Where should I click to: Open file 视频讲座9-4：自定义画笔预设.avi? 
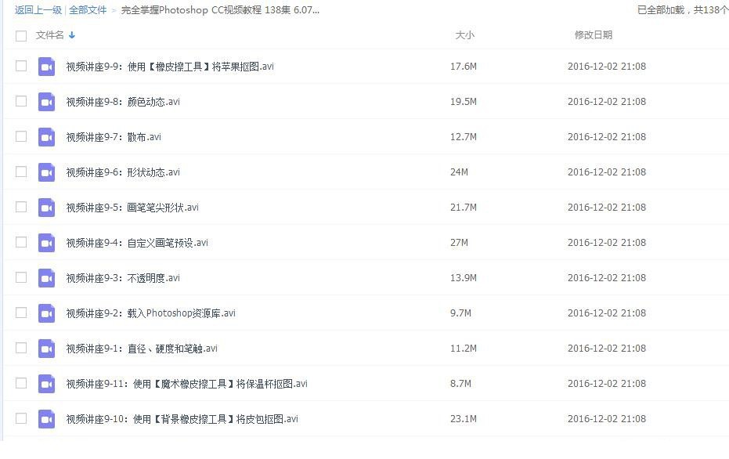pos(137,244)
